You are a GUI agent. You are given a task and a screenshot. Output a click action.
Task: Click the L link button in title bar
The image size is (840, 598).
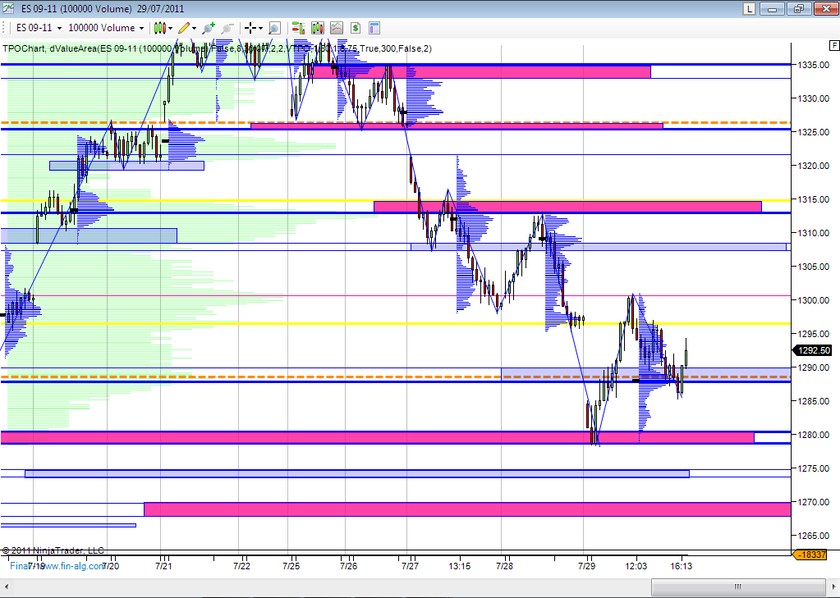[x=749, y=8]
